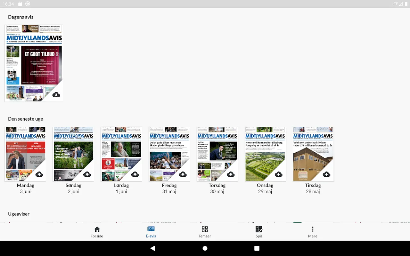Click the 'Lørdag' day label
Viewport: 410px width, 256px height.
tap(121, 185)
